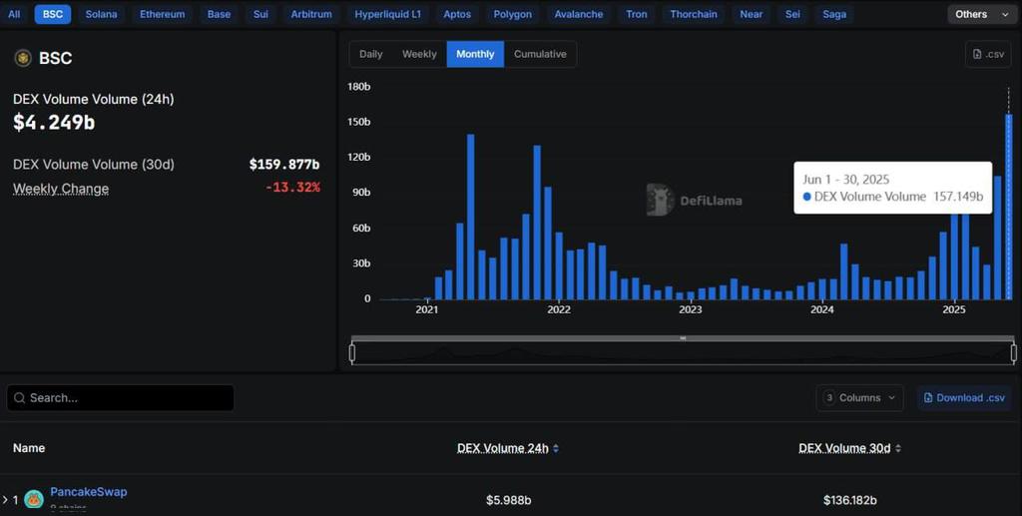
Task: Open the PancakeSwap protocol link
Action: (89, 492)
